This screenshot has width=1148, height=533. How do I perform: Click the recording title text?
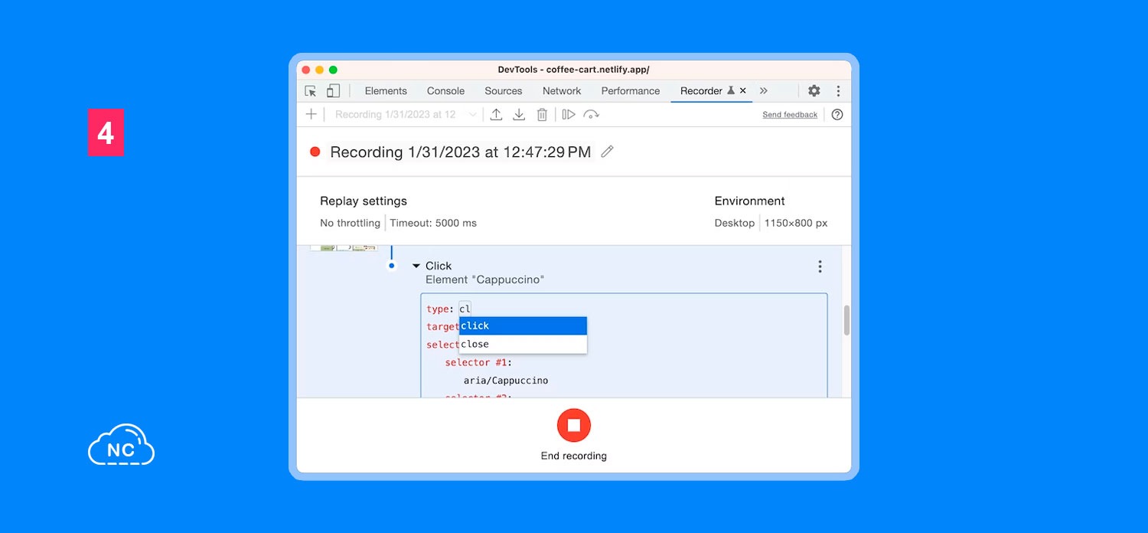[x=461, y=152]
